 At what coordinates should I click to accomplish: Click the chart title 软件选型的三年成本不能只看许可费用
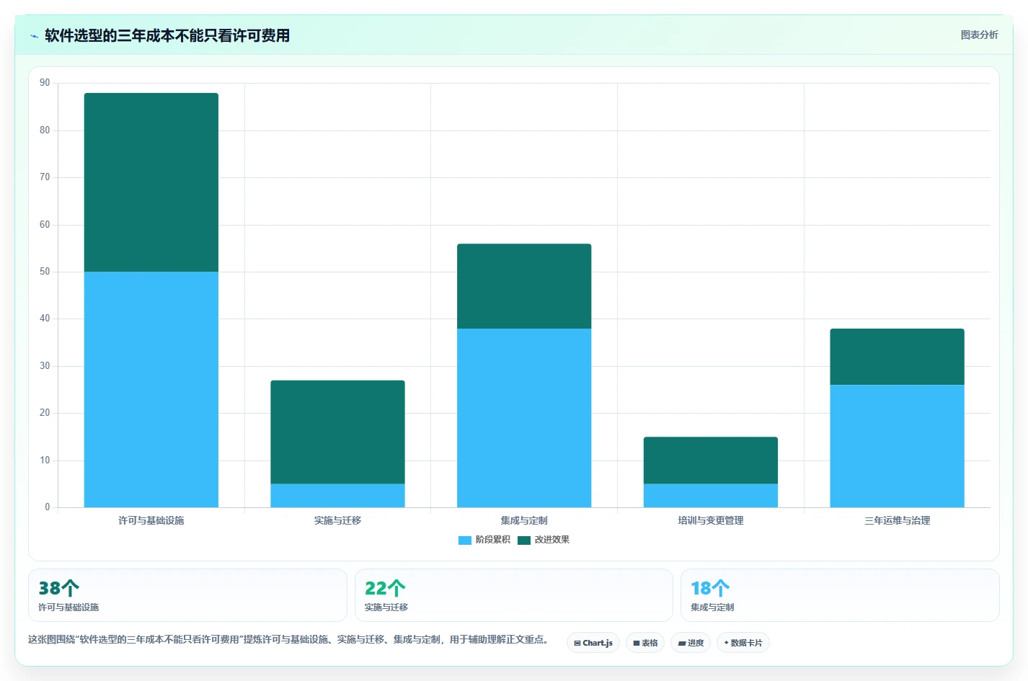pos(167,35)
